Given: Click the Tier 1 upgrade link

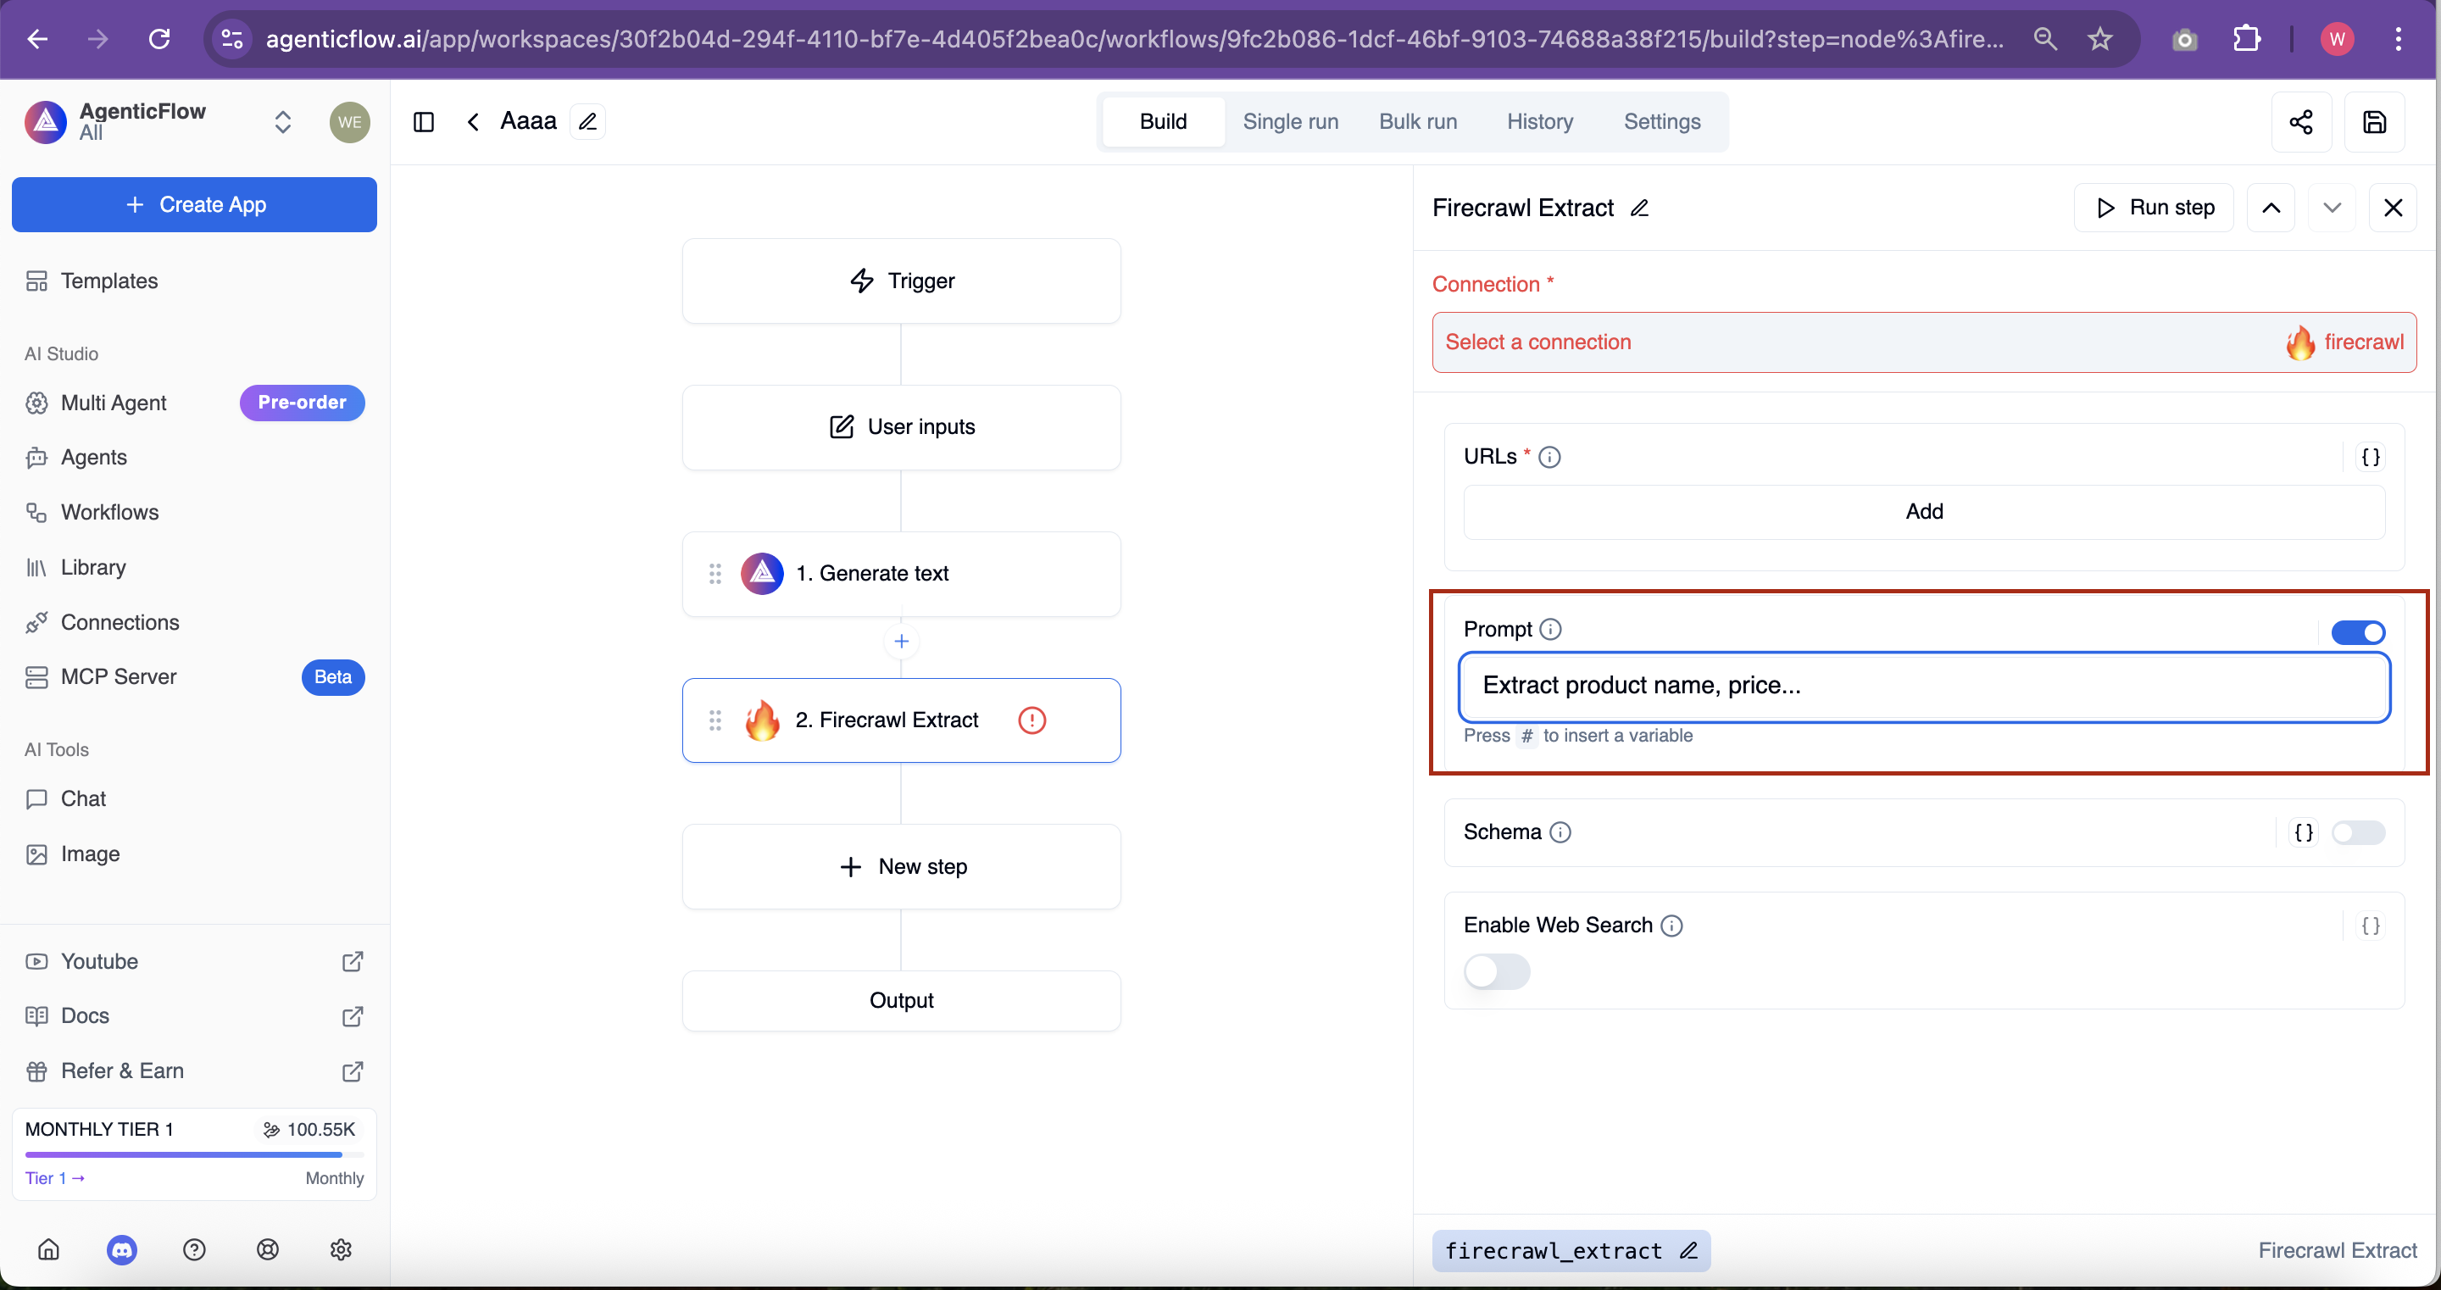Looking at the screenshot, I should pyautogui.click(x=55, y=1178).
